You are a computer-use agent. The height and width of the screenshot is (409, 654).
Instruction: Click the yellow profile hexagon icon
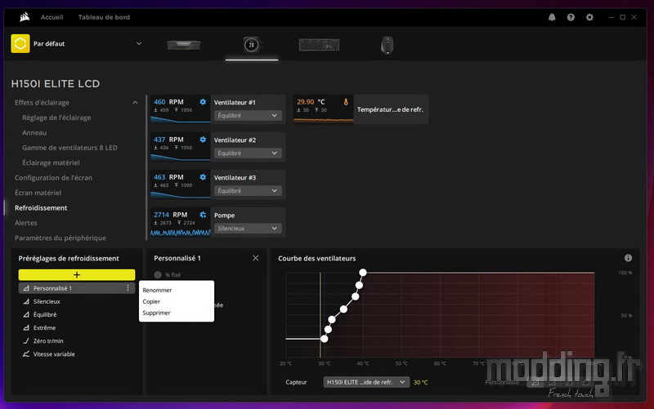pos(20,44)
